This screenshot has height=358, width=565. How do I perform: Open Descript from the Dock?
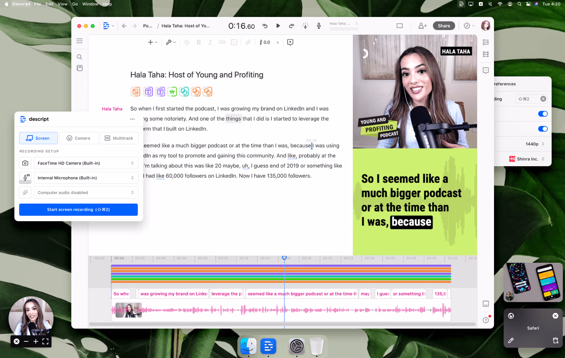[x=268, y=346]
